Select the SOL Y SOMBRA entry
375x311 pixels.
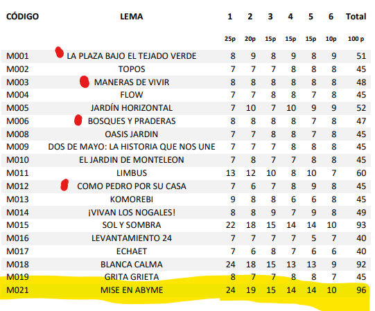click(132, 225)
